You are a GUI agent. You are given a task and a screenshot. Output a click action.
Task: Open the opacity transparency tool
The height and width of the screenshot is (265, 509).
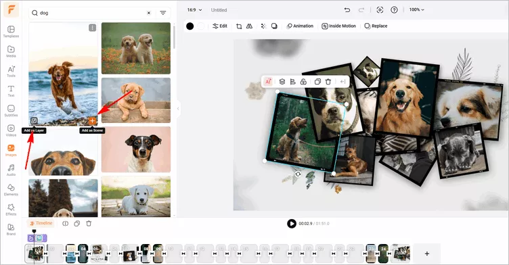point(263,26)
